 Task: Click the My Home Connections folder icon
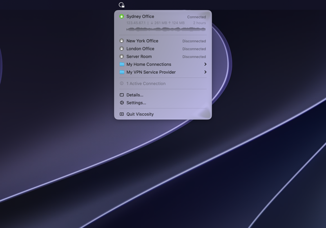[122, 64]
